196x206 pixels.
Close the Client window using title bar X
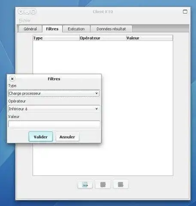click(x=21, y=12)
